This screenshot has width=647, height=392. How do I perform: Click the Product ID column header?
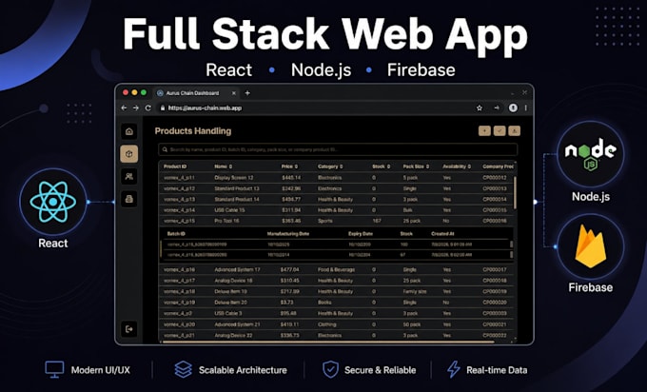pyautogui.click(x=175, y=167)
